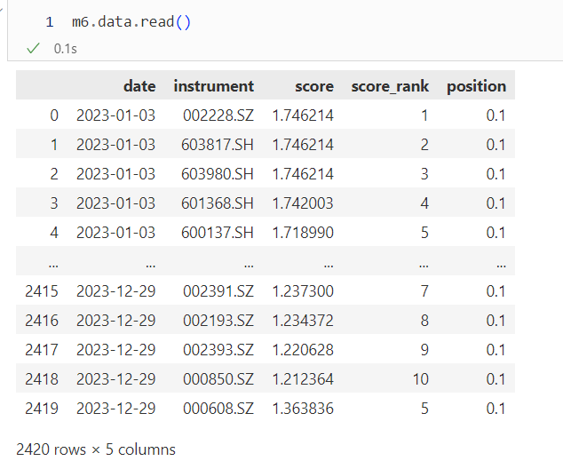Click the green execution success checkmark

point(33,49)
